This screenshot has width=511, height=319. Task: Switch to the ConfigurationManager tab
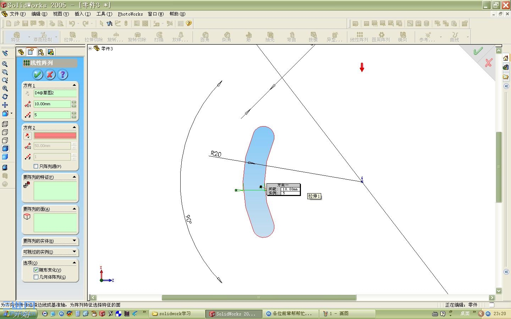click(41, 52)
